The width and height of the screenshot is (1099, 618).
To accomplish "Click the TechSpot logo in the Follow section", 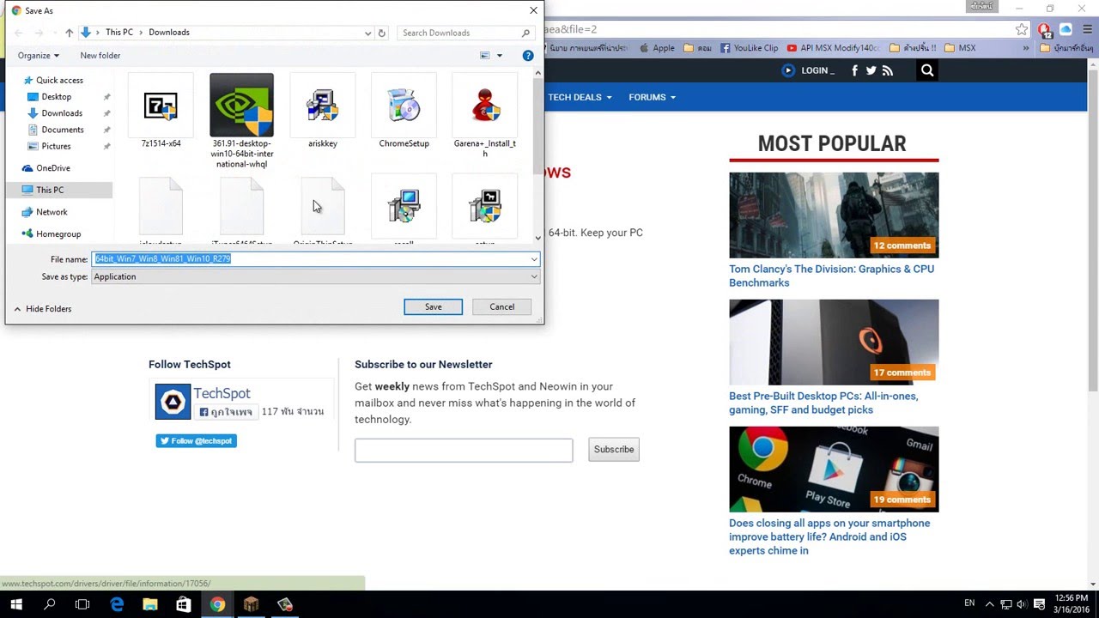I will coord(173,402).
